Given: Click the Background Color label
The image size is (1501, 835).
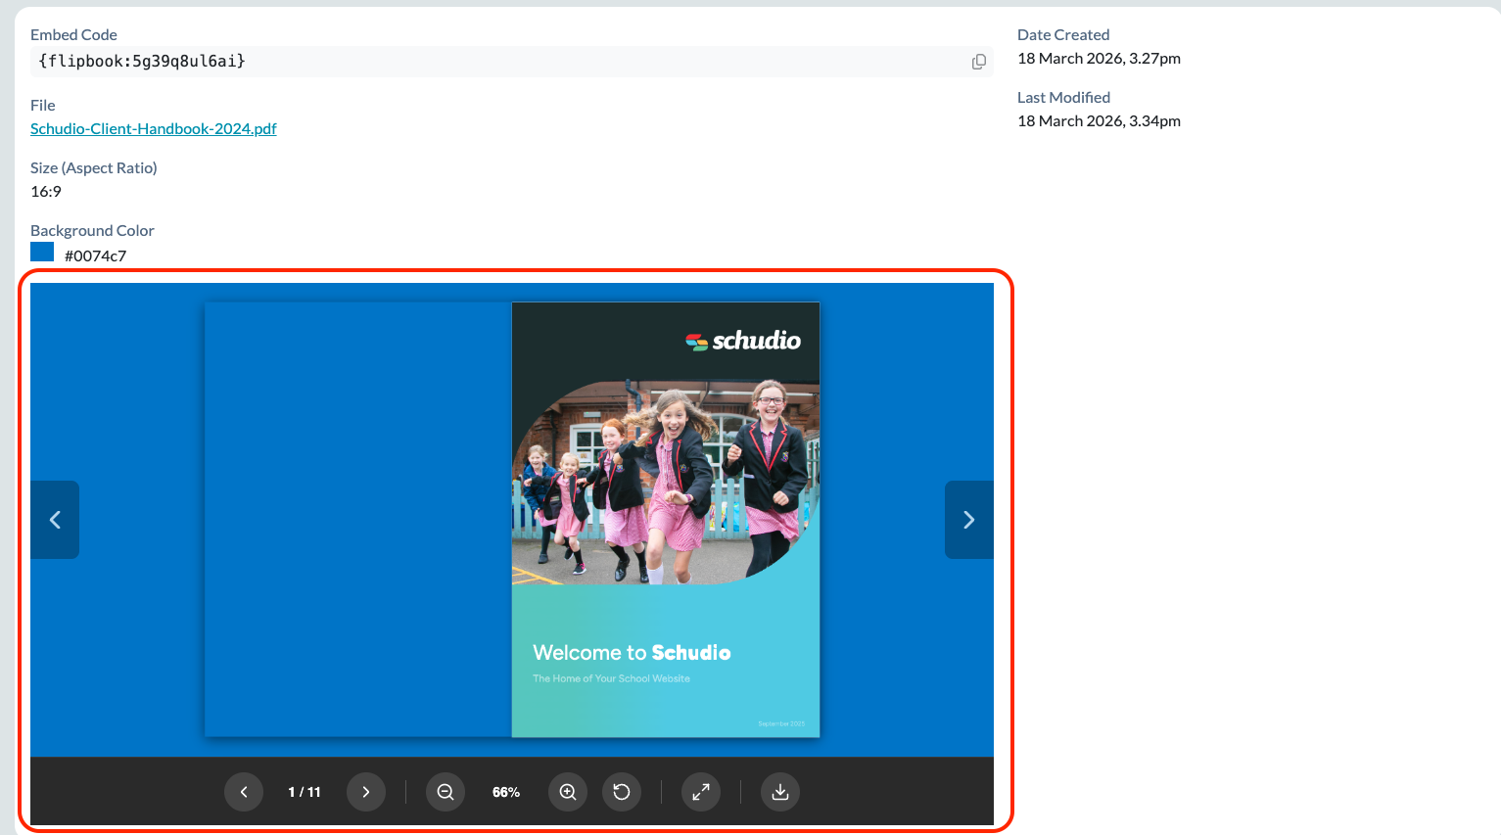Looking at the screenshot, I should click(92, 230).
